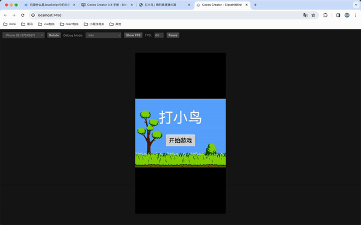
Task: Click the tree in game scene
Action: point(150,132)
